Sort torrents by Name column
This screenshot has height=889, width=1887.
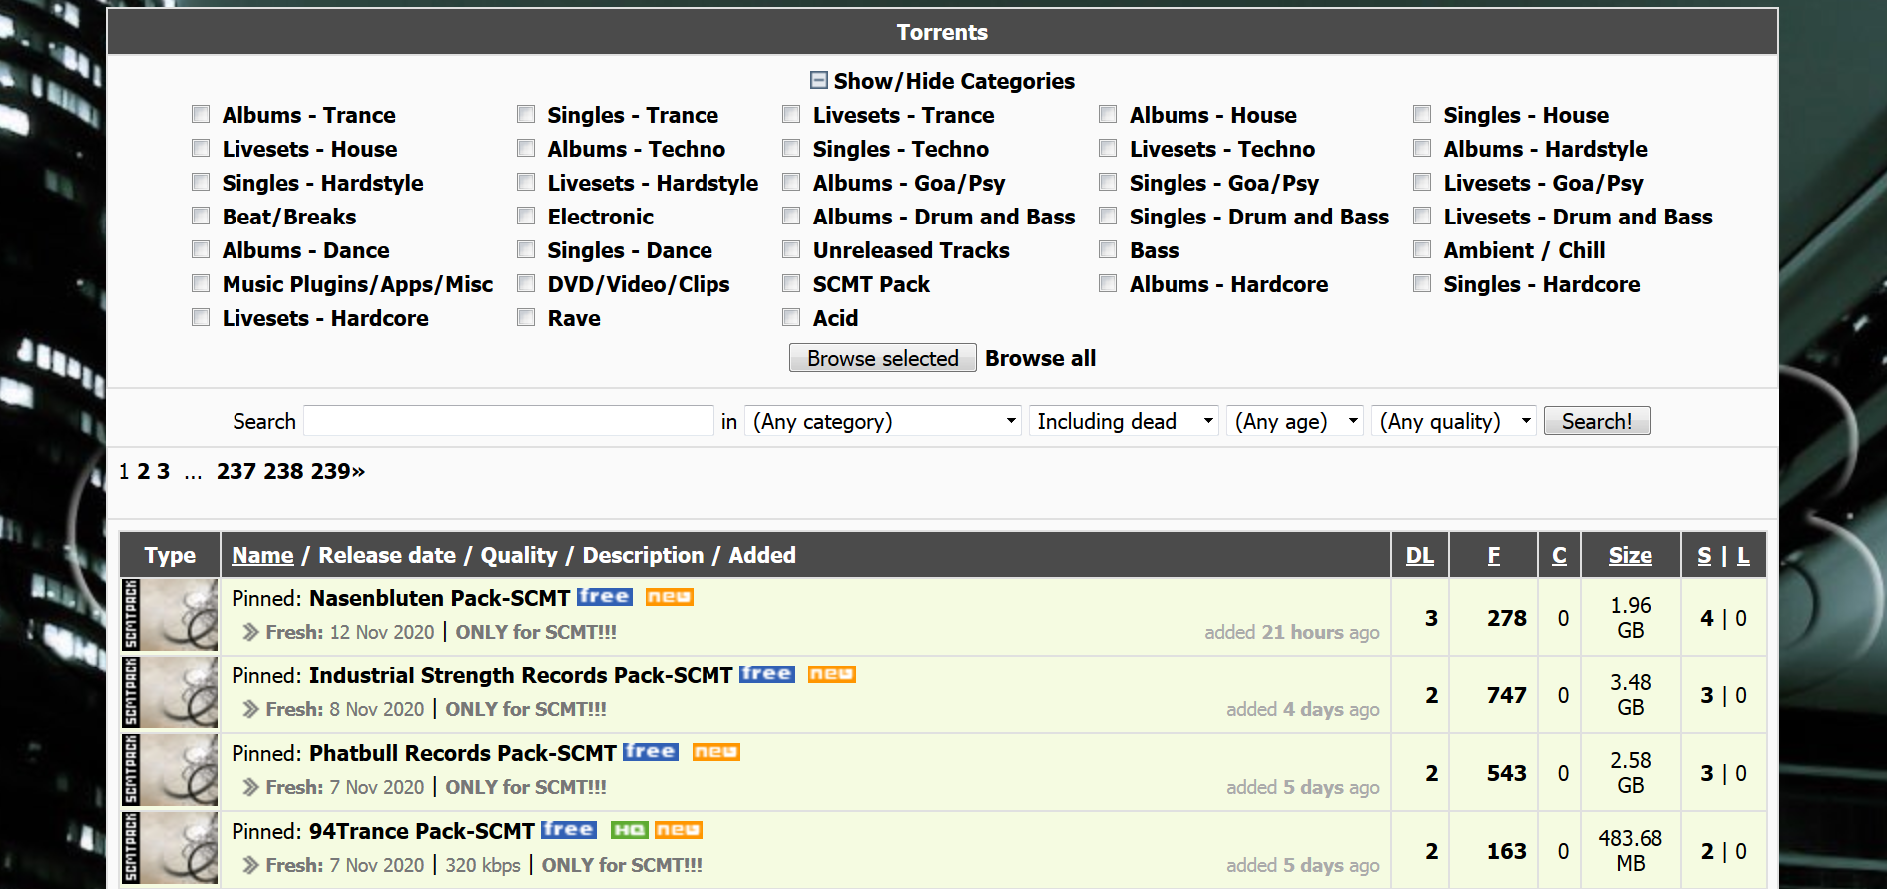[x=262, y=555]
